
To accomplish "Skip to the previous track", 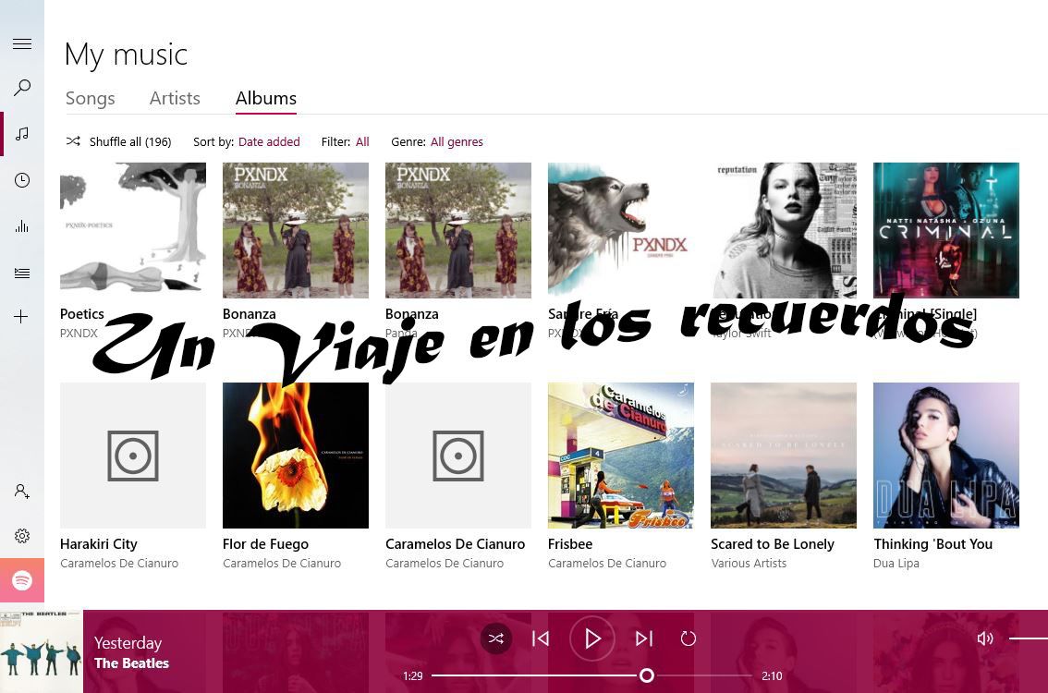I will (541, 638).
